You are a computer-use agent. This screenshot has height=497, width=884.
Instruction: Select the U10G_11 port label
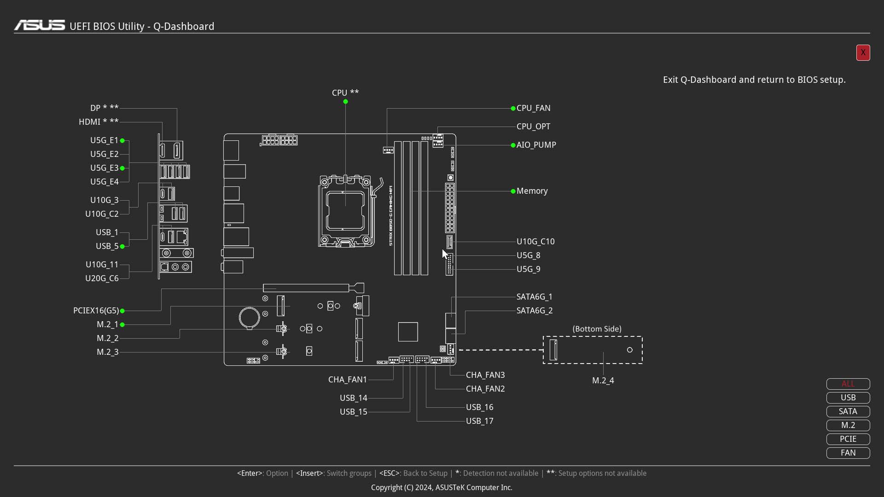(x=102, y=265)
